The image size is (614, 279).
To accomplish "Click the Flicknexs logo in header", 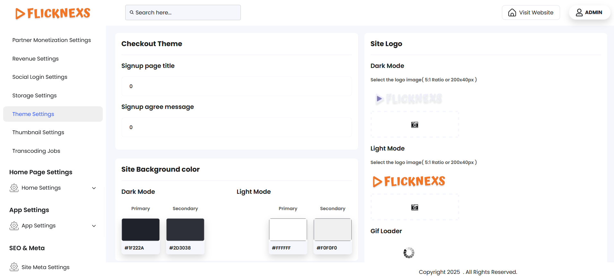I will coord(53,13).
